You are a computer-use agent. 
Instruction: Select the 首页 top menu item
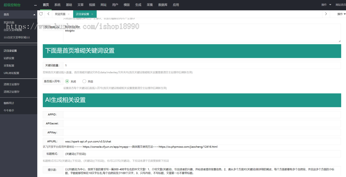(x=46, y=5)
